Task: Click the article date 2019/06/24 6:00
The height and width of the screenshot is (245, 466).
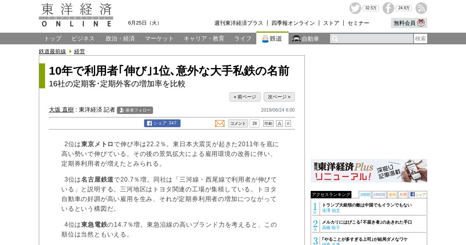Action: [x=278, y=110]
